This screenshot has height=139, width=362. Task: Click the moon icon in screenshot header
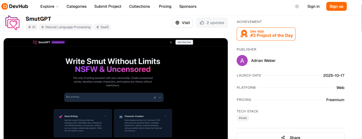click(x=171, y=42)
